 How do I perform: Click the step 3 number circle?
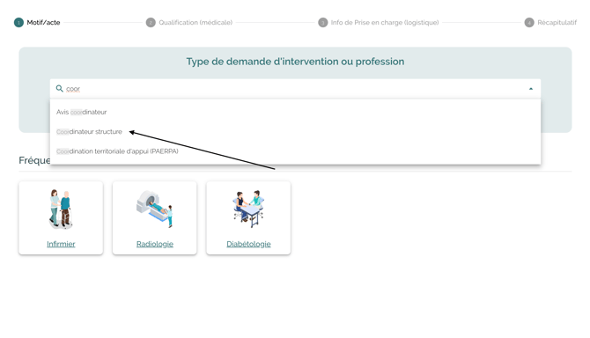tap(323, 23)
